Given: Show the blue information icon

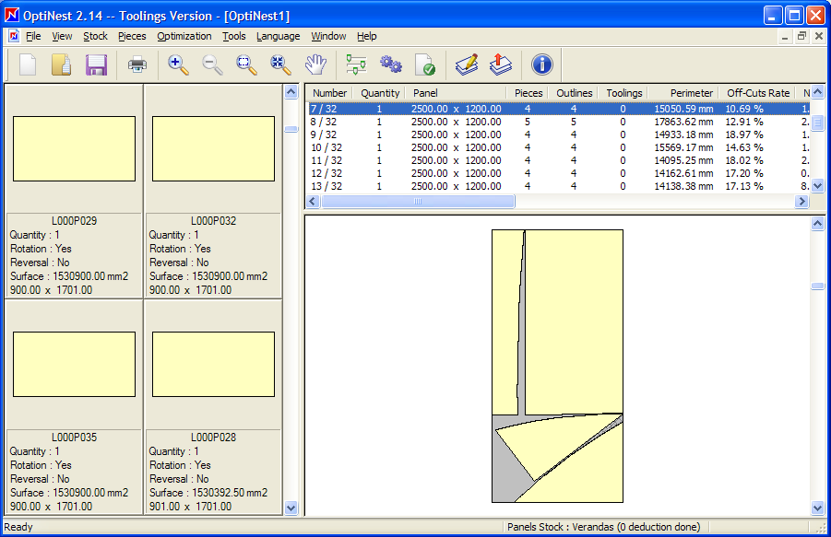Looking at the screenshot, I should (541, 65).
